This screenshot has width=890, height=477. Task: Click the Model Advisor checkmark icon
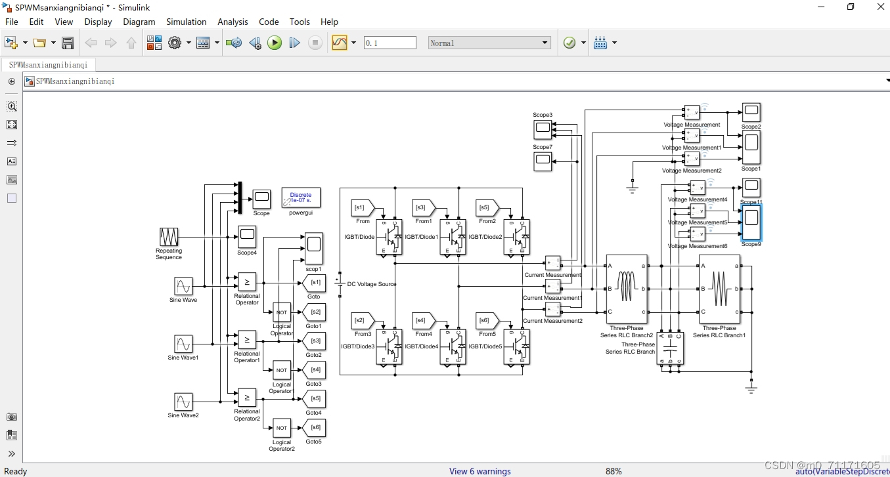(569, 43)
